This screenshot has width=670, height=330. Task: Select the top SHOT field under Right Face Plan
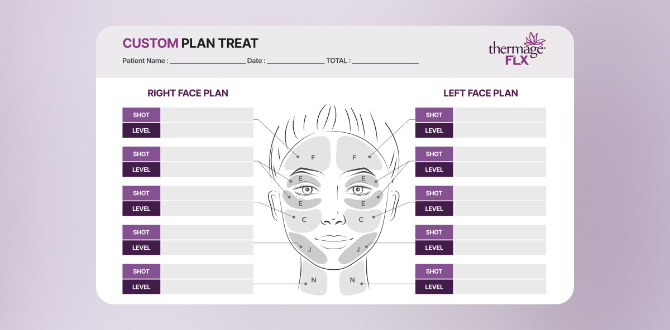(x=207, y=115)
